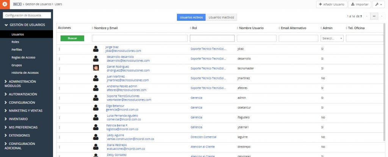Viewport: 388px width, 157px height.
Task: Click Daniel Rodriguez profile photo
Action: pos(96,68)
